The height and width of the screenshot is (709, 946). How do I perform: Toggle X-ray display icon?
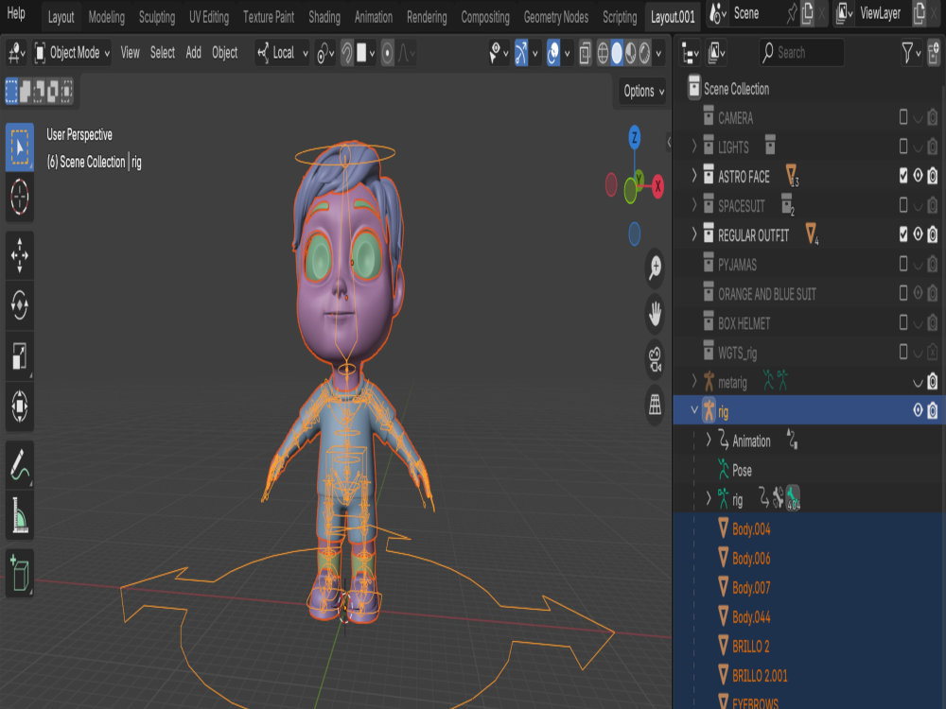[585, 54]
